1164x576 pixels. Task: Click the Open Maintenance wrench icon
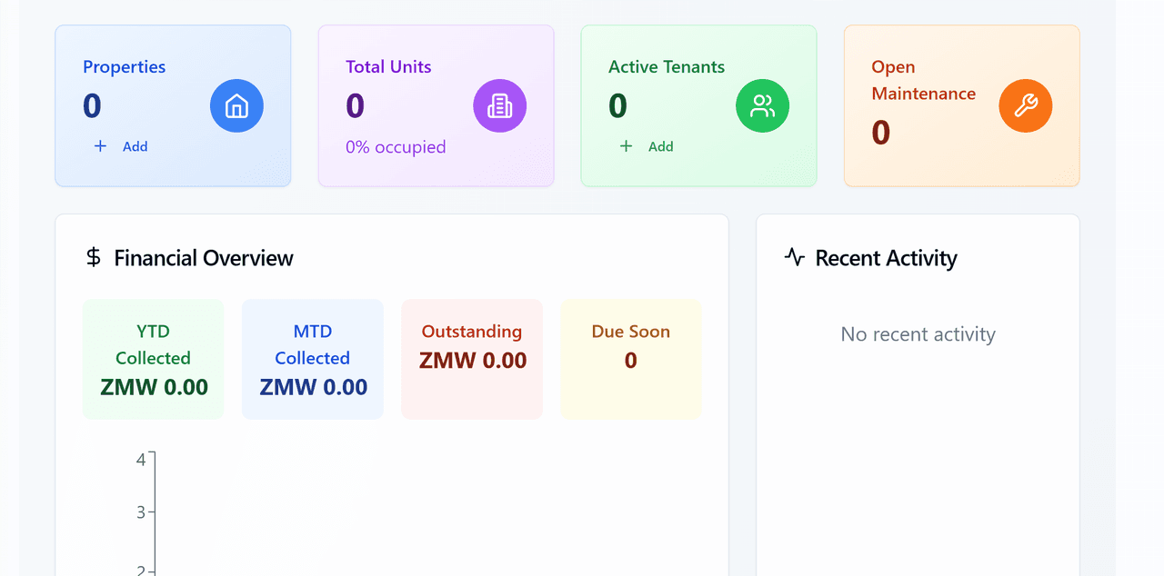[1026, 105]
